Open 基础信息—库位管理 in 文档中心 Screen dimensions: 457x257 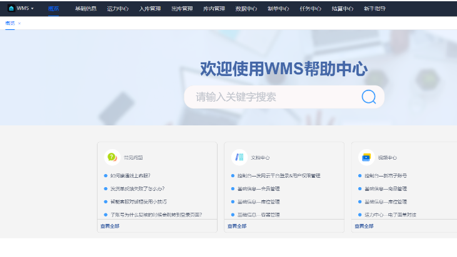pyautogui.click(x=259, y=201)
